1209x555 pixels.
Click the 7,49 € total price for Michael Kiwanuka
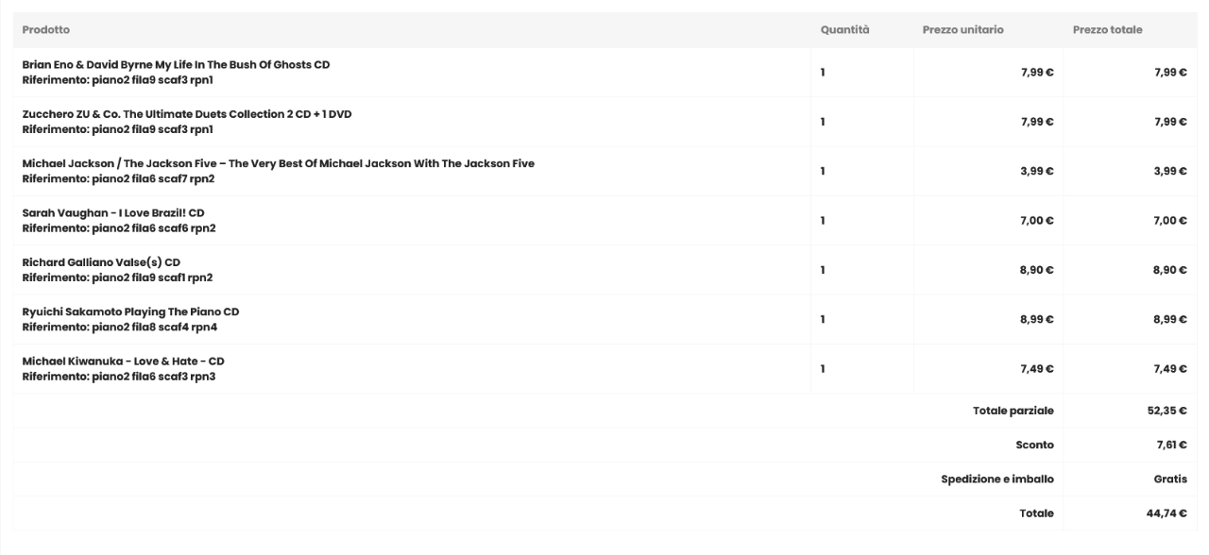click(1171, 368)
